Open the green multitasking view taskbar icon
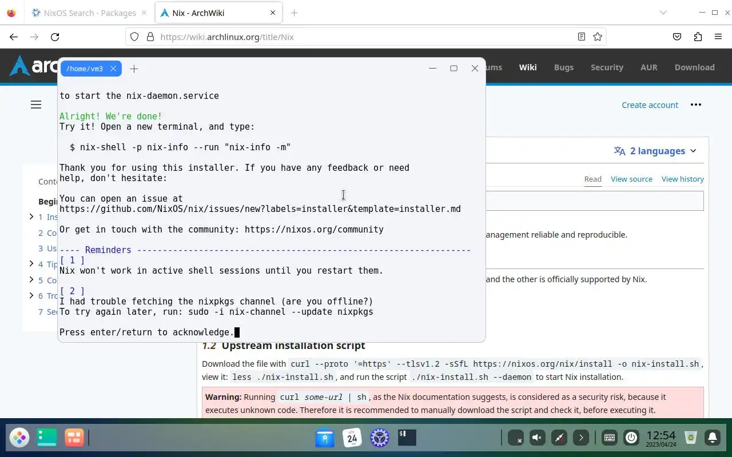Viewport: 732px width, 457px height. pos(47,438)
